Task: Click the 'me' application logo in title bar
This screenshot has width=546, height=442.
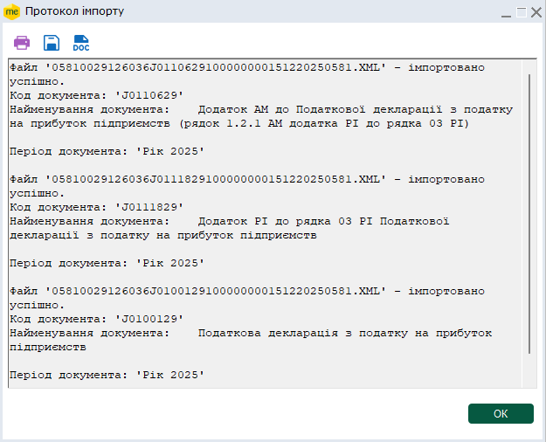Action: (12, 12)
